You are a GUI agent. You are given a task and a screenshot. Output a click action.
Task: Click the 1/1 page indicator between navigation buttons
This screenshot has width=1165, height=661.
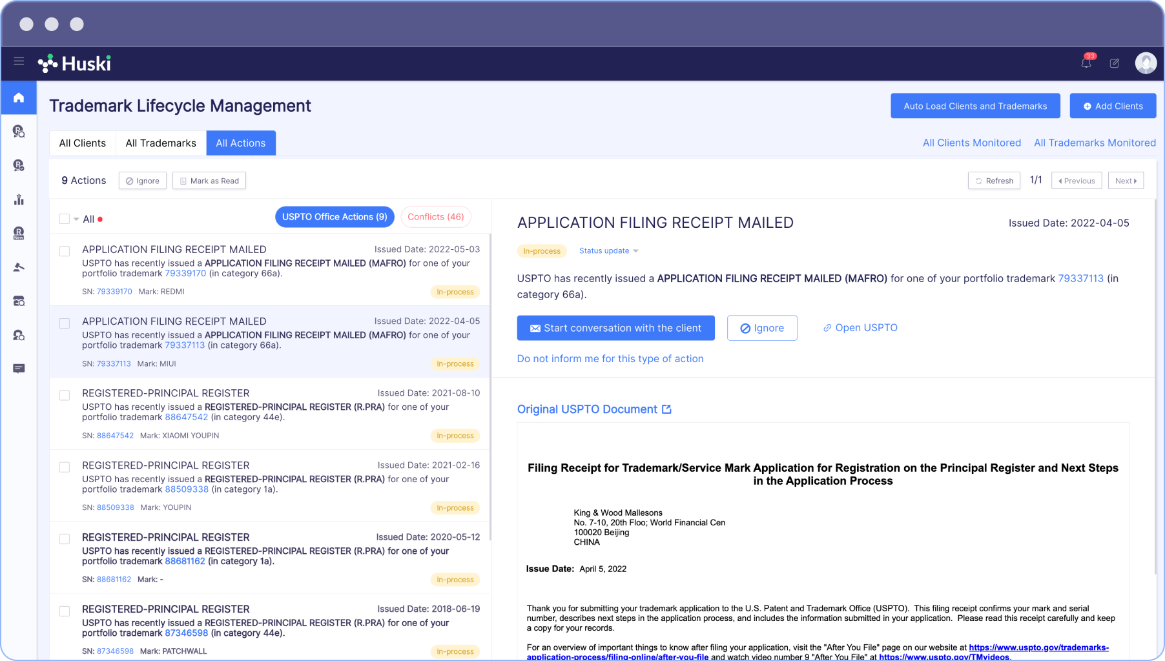pos(1036,180)
